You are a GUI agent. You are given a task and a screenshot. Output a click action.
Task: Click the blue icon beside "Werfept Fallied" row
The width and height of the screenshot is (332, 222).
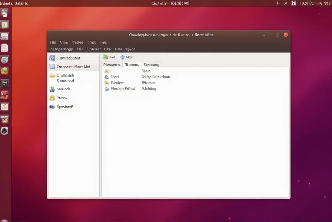(107, 89)
